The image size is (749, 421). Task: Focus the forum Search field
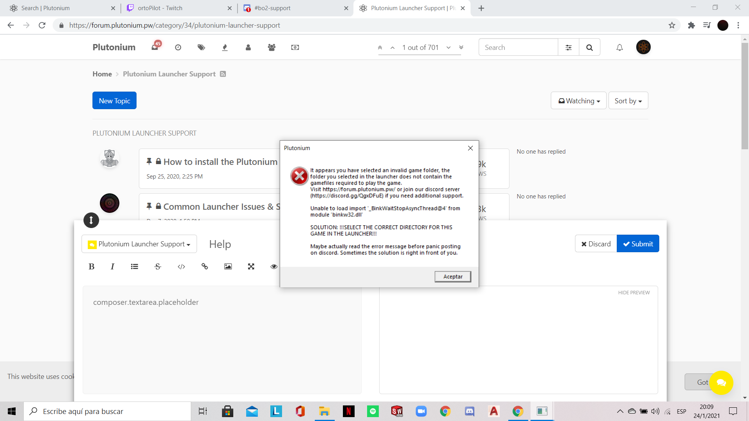click(518, 47)
